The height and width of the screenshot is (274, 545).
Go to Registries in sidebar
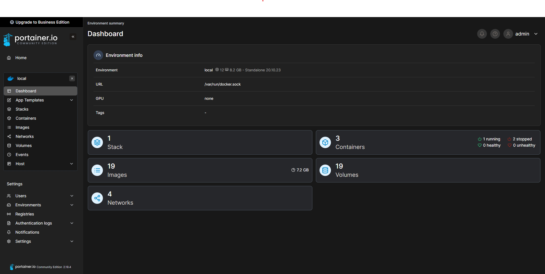tap(25, 214)
